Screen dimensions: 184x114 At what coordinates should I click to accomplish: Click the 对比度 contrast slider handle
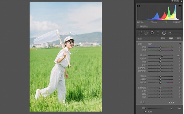pyautogui.click(x=160, y=59)
